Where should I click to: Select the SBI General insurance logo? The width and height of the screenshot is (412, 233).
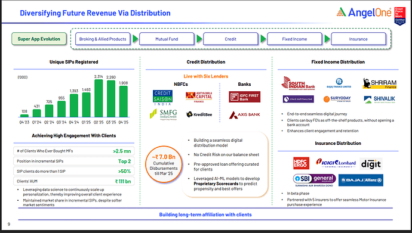(314, 180)
